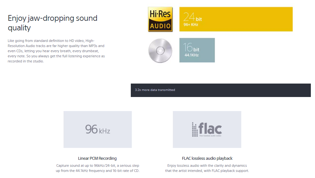Screen dimensions: 315x178
Task: Click the 96 kHz feature image
Action: pyautogui.click(x=98, y=130)
